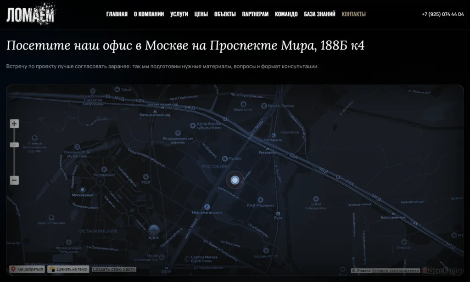
Task: Select the парк Останкино icon
Action: [x=51, y=218]
